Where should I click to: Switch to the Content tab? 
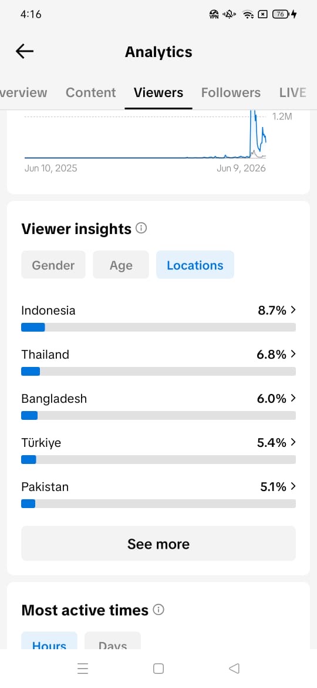coord(90,92)
